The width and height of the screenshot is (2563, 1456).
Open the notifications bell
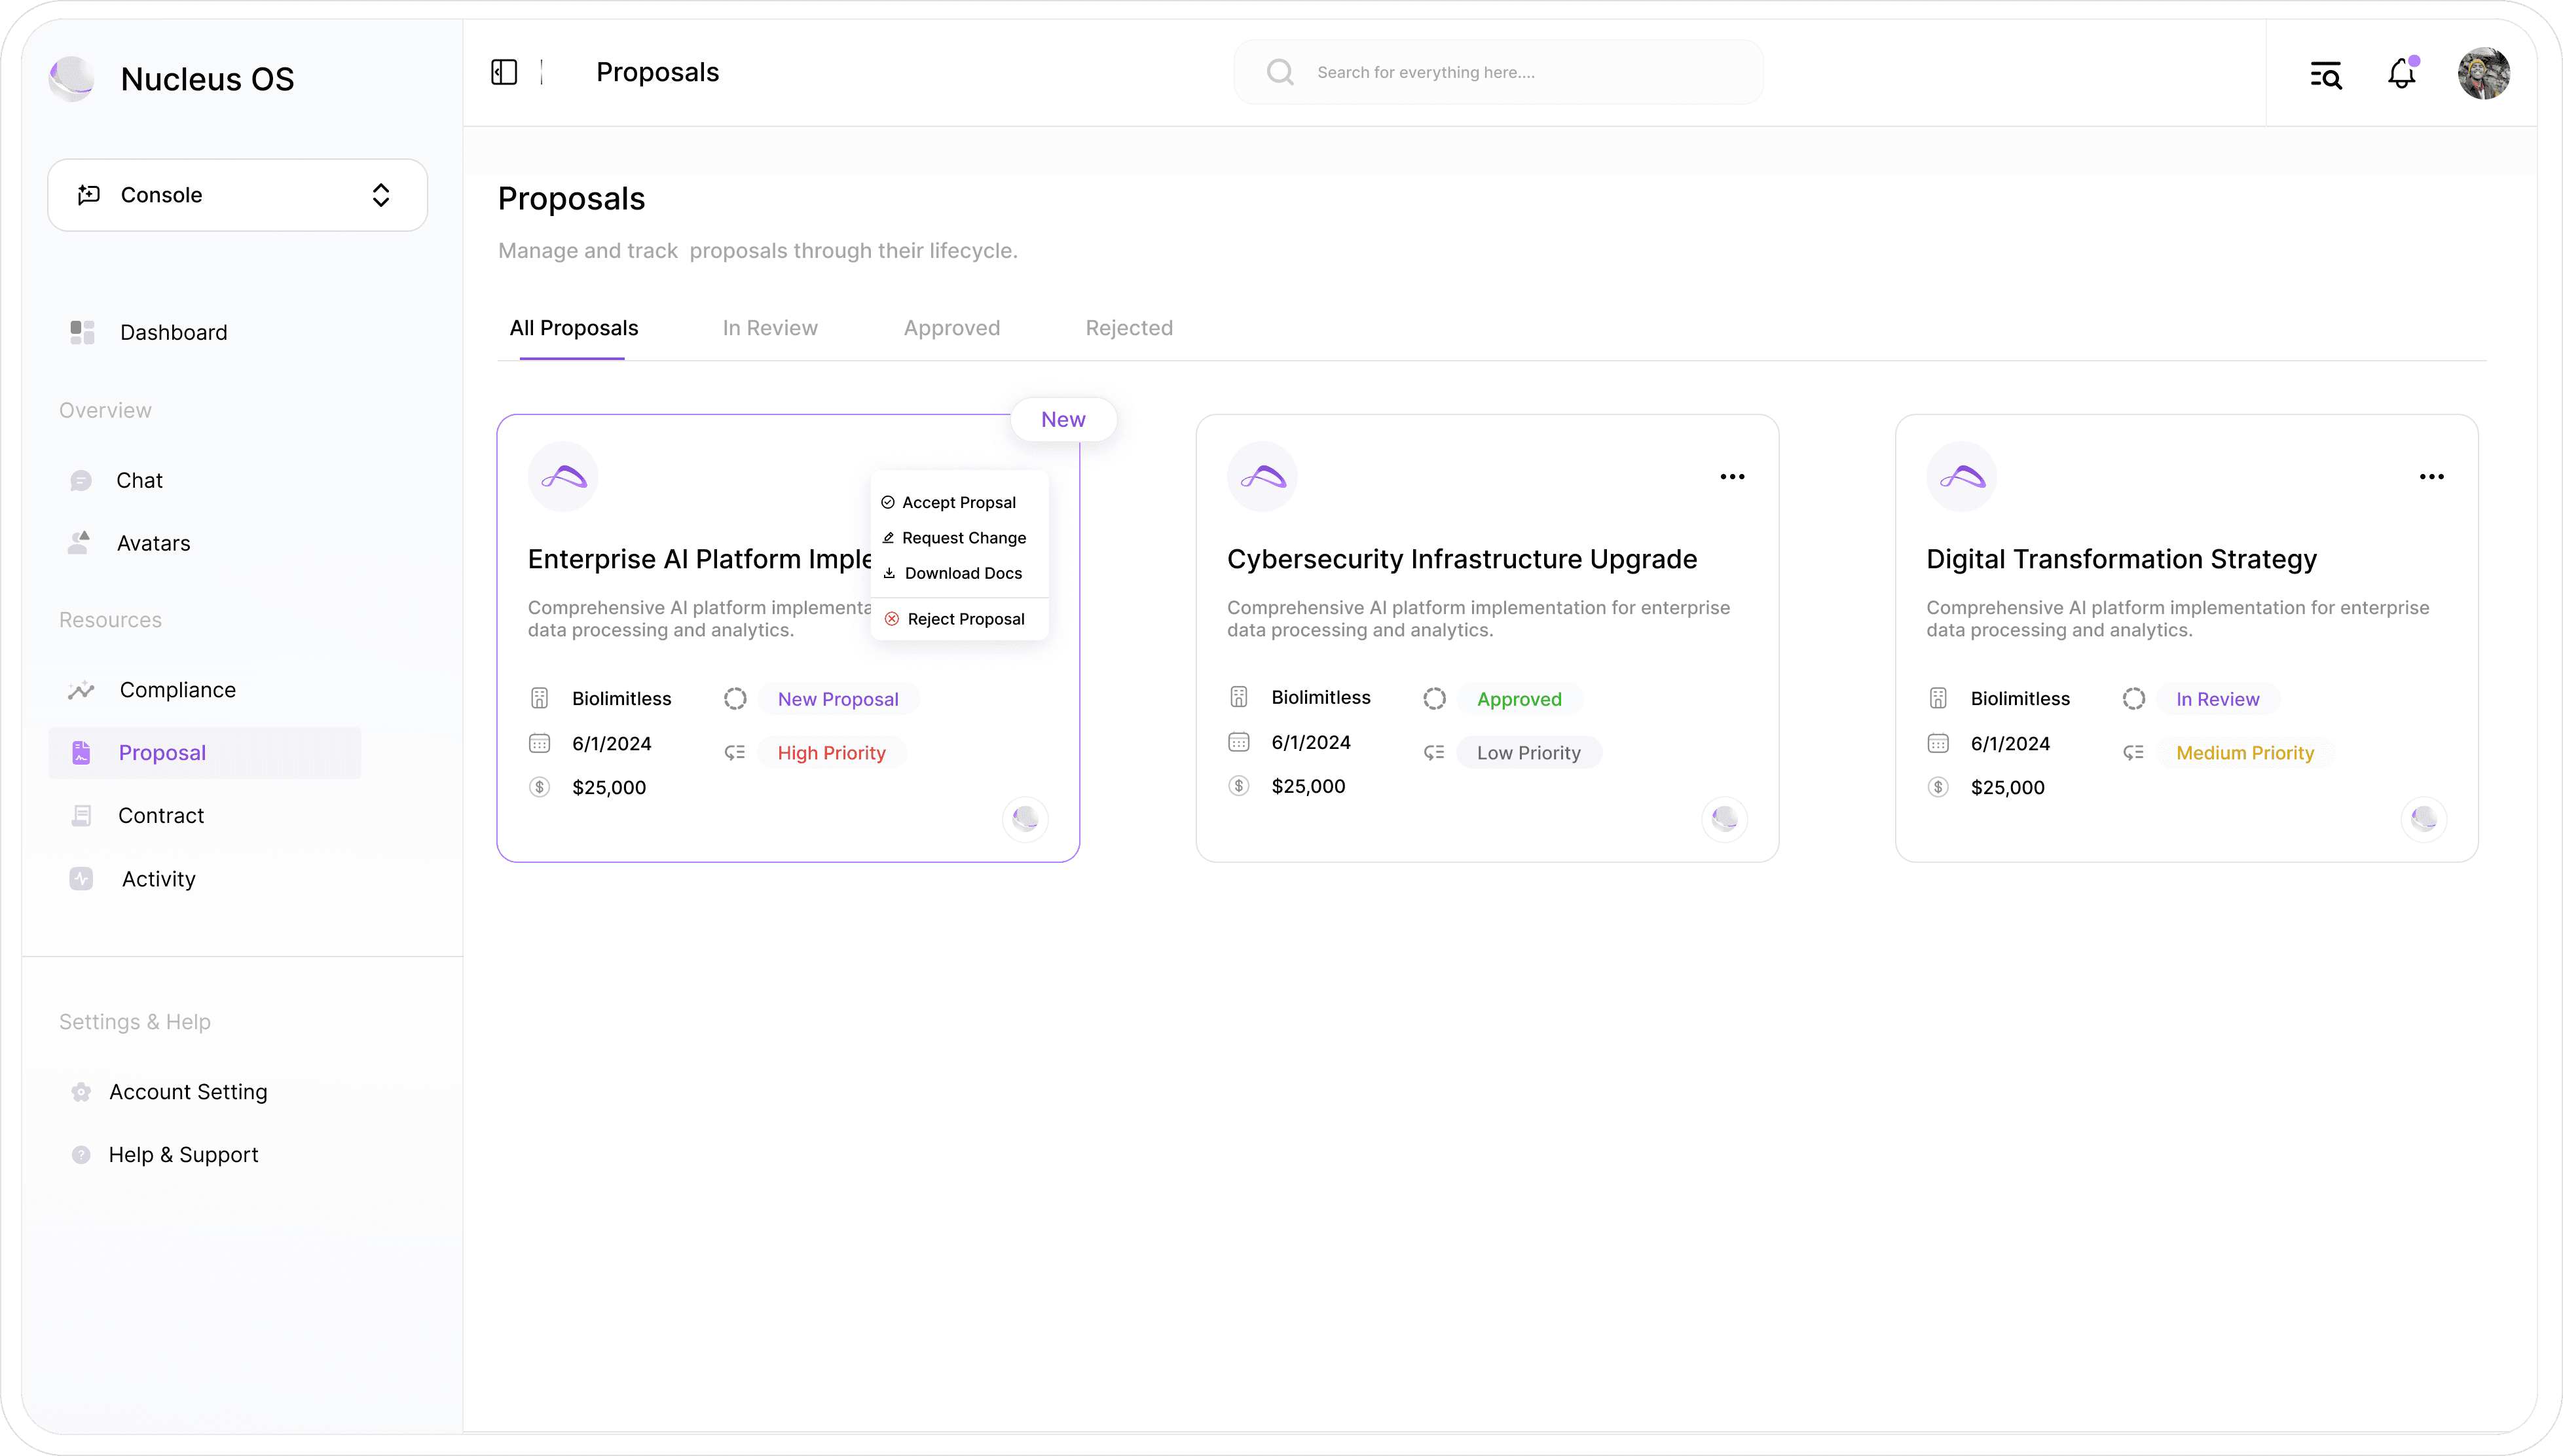pyautogui.click(x=2401, y=73)
